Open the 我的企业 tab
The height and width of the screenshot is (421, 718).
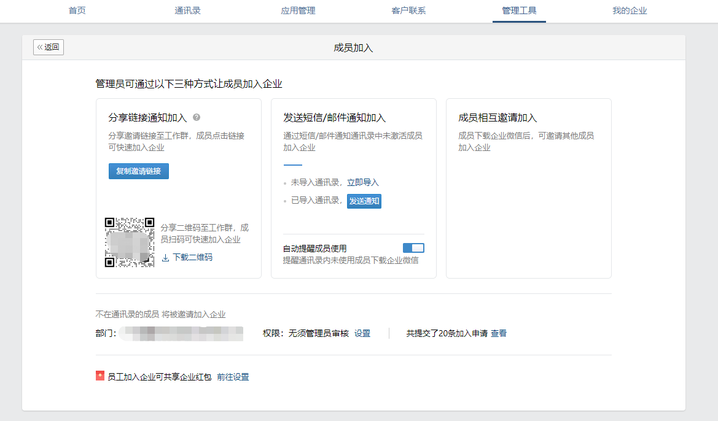[x=630, y=11]
